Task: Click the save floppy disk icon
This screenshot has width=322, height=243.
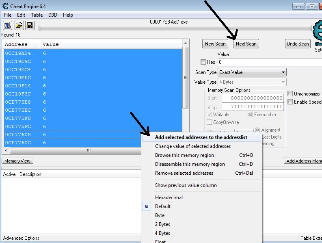Action: coord(30,26)
